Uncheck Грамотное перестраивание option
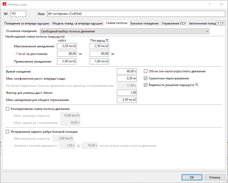 (146, 78)
